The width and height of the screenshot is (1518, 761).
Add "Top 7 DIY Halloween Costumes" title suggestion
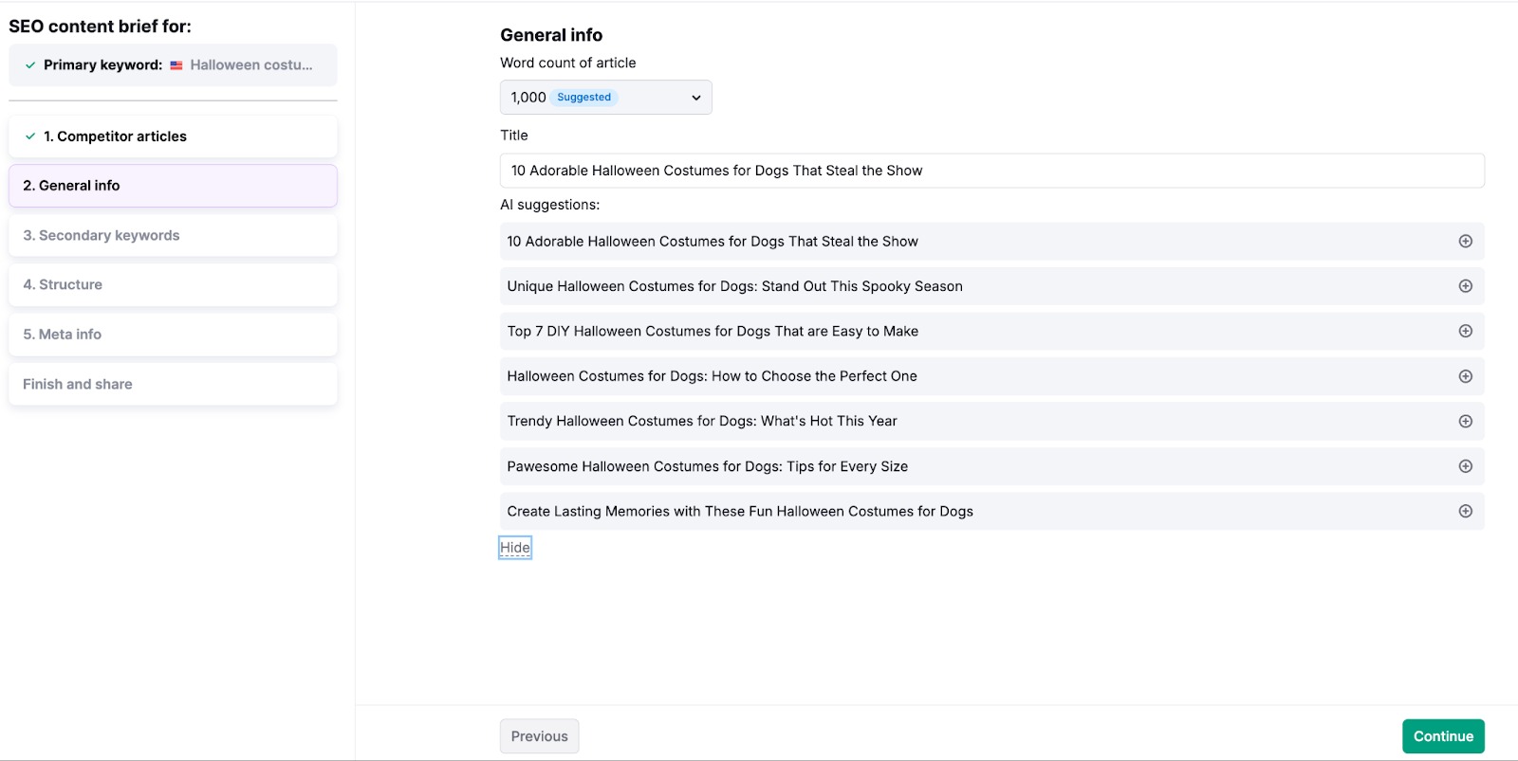coord(1465,331)
